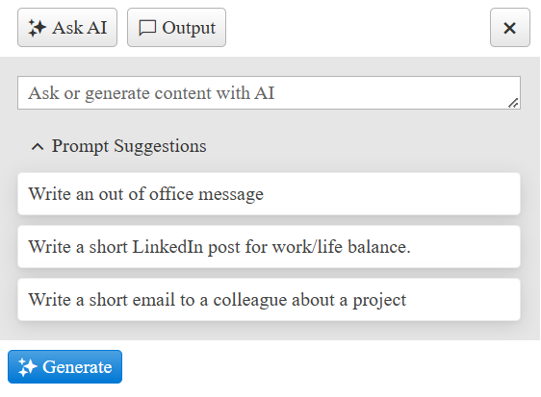The height and width of the screenshot is (397, 541).
Task: Choose the out of office message suggestion
Action: pyautogui.click(x=269, y=193)
